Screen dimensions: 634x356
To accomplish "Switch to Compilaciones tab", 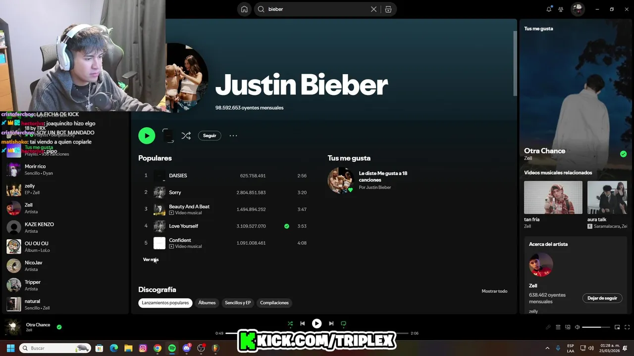I will [274, 303].
